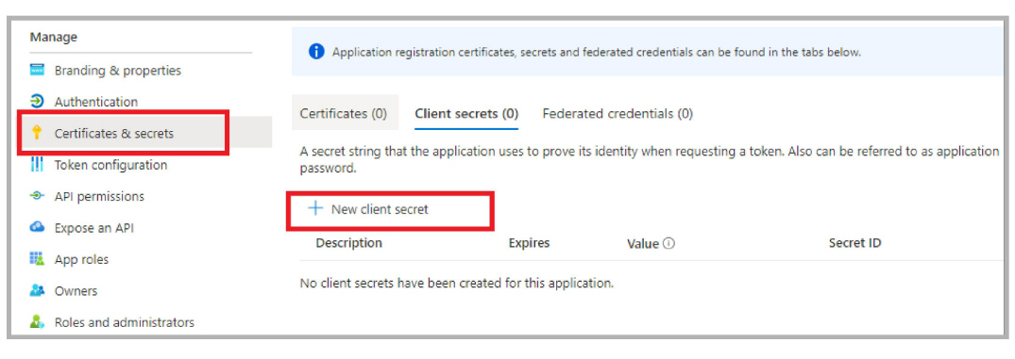Click the App roles grid icon
This screenshot has height=359, width=1015.
pos(37,259)
